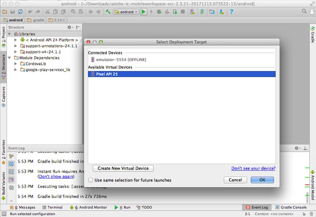Collapse the Module Dependencies node

pos(9,58)
